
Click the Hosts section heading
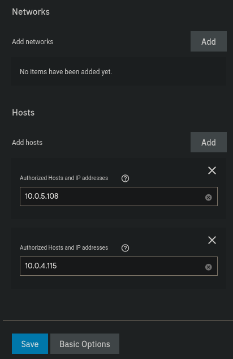tap(23, 113)
